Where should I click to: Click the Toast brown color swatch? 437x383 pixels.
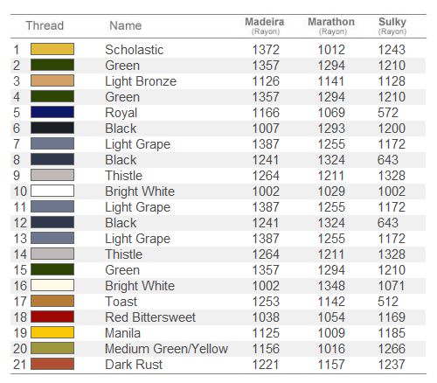click(x=52, y=301)
